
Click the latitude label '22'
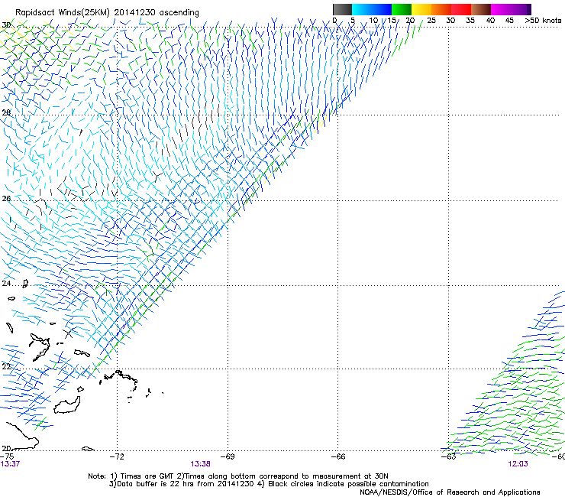(6, 367)
